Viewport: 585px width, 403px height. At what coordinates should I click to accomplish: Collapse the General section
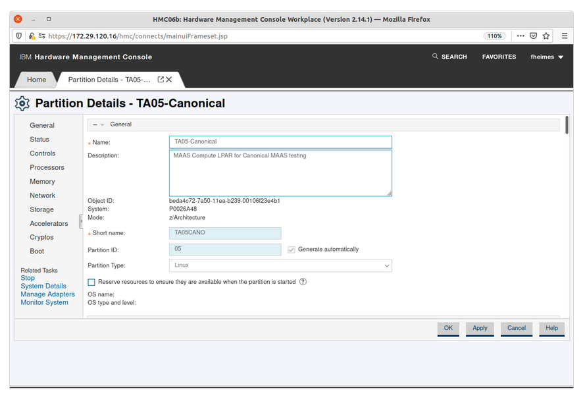click(95, 124)
